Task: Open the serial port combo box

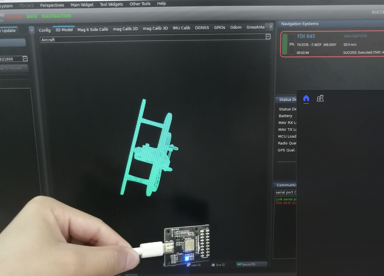Action: pyautogui.click(x=285, y=192)
